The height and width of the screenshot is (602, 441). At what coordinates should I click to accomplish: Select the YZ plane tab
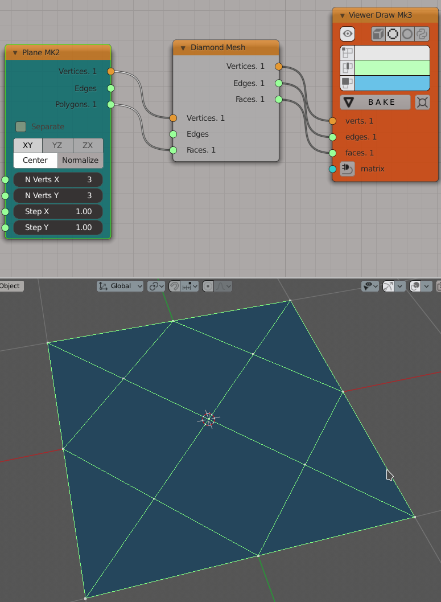pyautogui.click(x=57, y=145)
